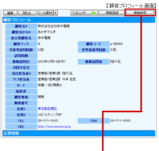Click the 最新訪問者 label

point(94,62)
